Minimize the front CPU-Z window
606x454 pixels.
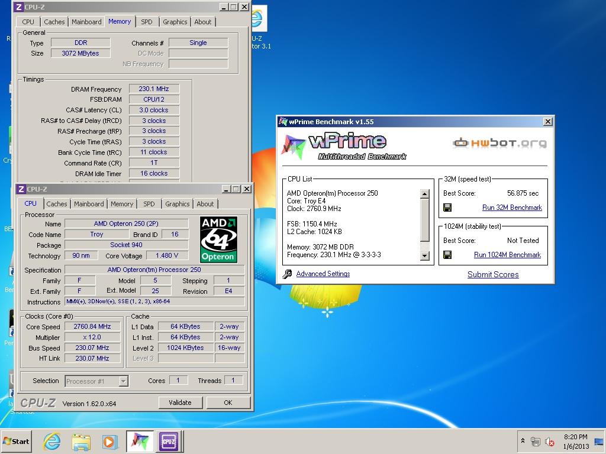pos(227,189)
